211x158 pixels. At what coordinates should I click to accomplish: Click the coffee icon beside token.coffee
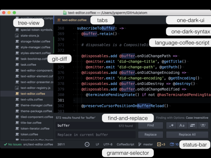(x=17, y=134)
